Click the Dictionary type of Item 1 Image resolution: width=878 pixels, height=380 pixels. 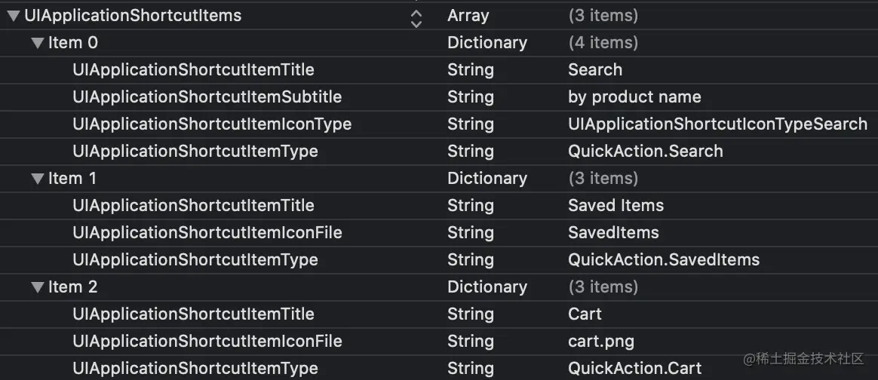pyautogui.click(x=487, y=179)
